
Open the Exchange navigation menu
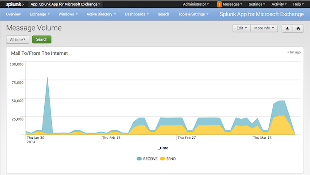40,14
